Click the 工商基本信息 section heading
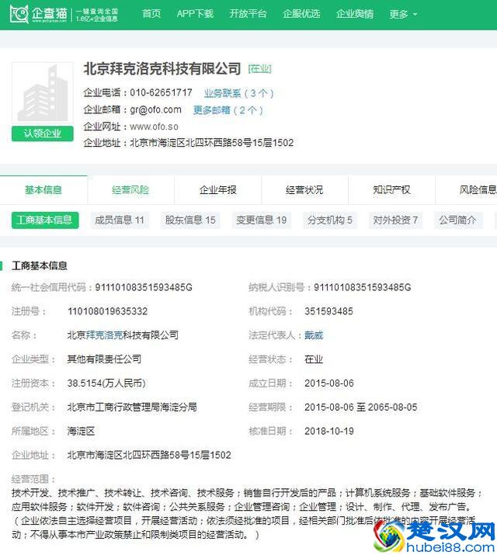Viewport: 497px width, 555px height. 40,265
